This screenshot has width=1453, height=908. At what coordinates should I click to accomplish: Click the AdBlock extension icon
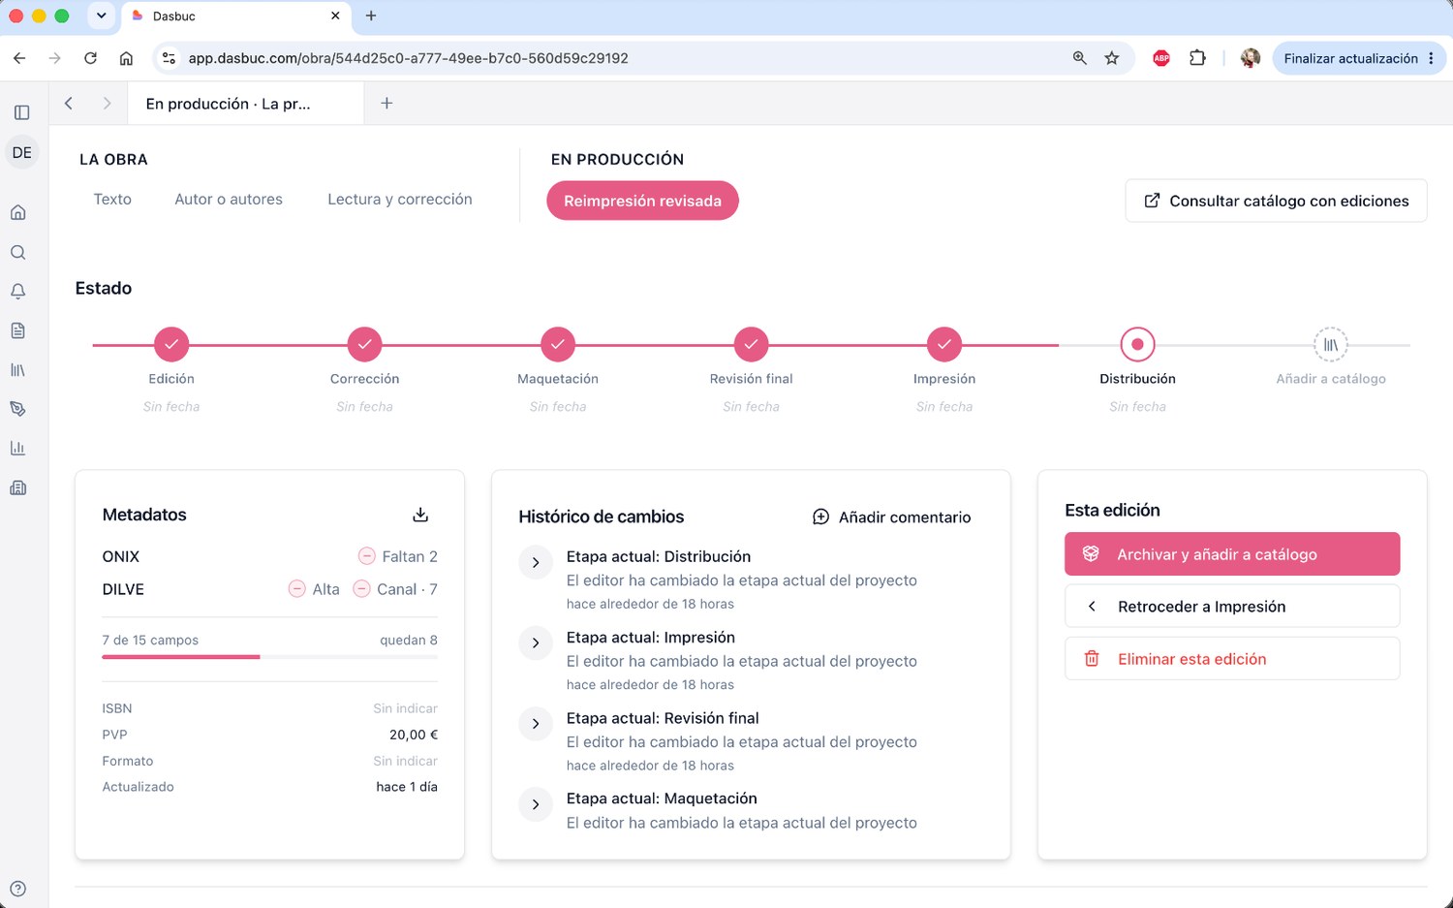pos(1161,58)
